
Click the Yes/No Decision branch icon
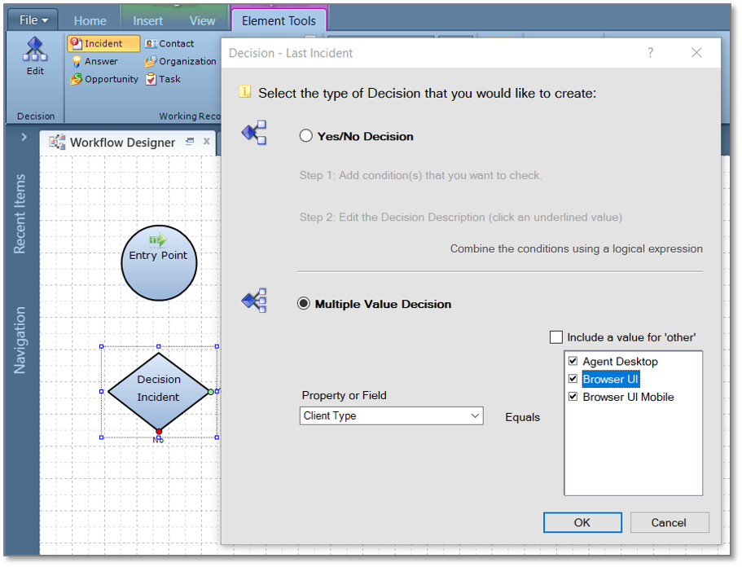click(254, 133)
